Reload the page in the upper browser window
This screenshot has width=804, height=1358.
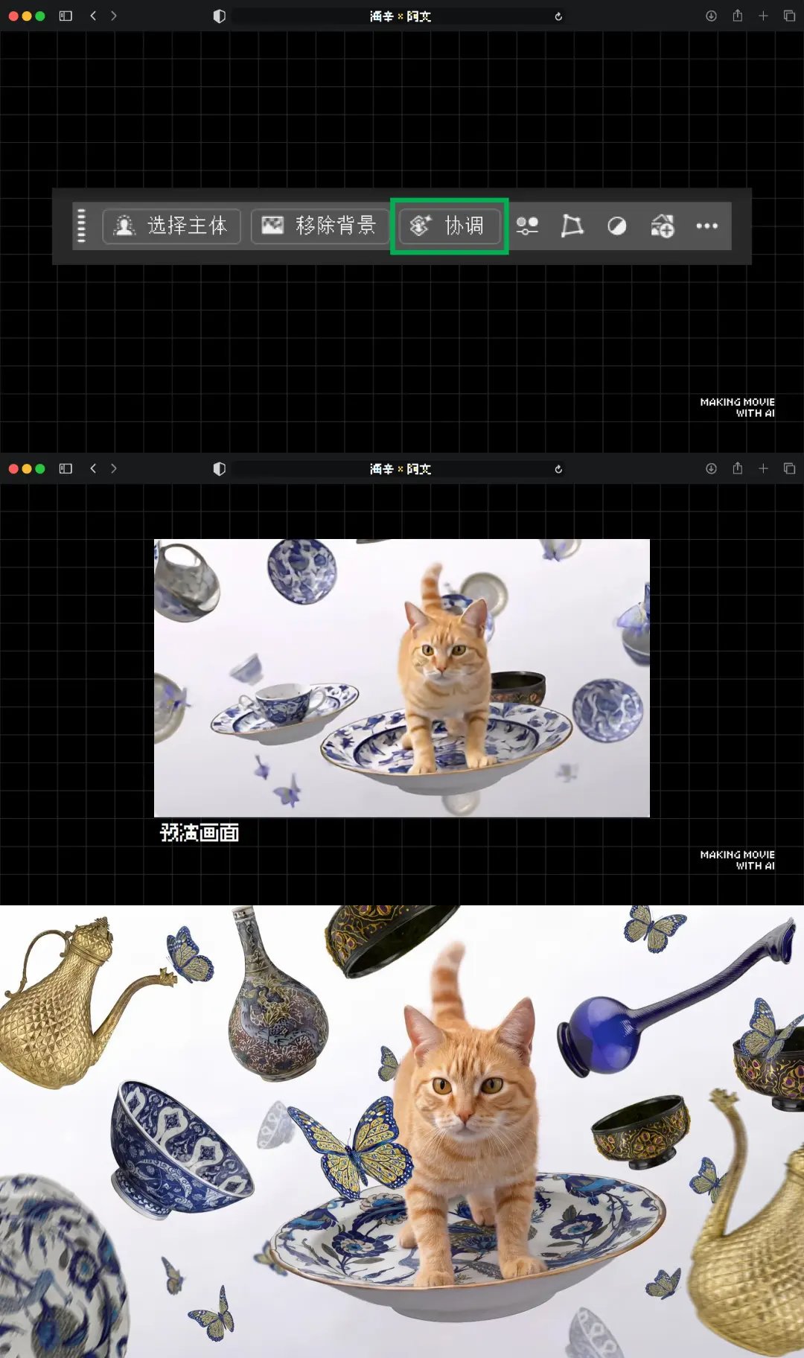558,16
